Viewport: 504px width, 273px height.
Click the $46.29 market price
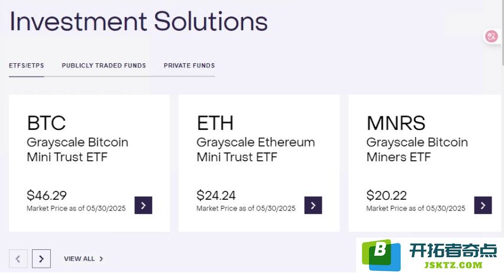pyautogui.click(x=47, y=195)
